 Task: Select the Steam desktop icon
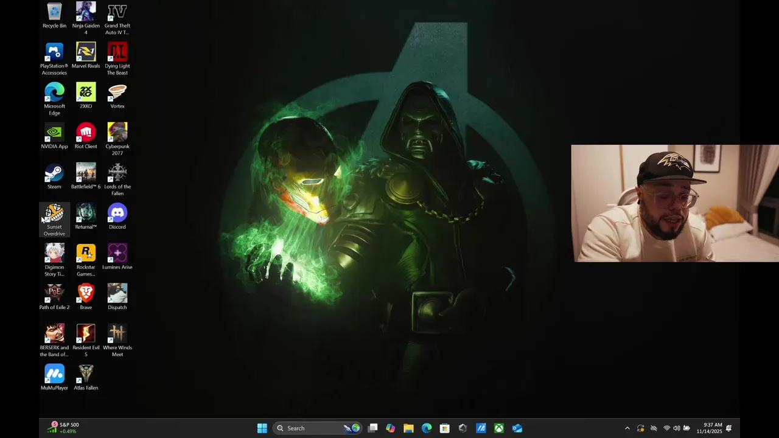[54, 176]
